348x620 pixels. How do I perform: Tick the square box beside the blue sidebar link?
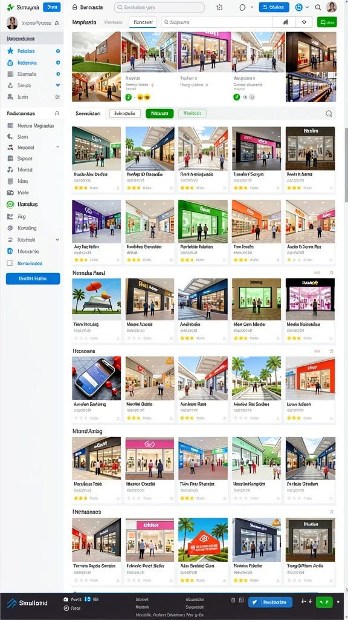10,263
